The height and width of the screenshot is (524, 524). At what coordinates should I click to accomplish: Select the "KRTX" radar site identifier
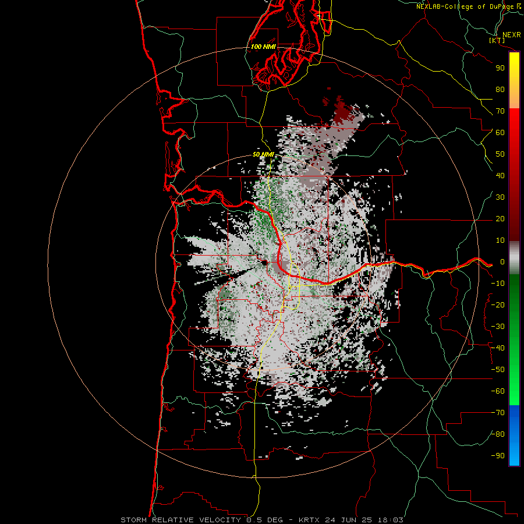point(309,520)
